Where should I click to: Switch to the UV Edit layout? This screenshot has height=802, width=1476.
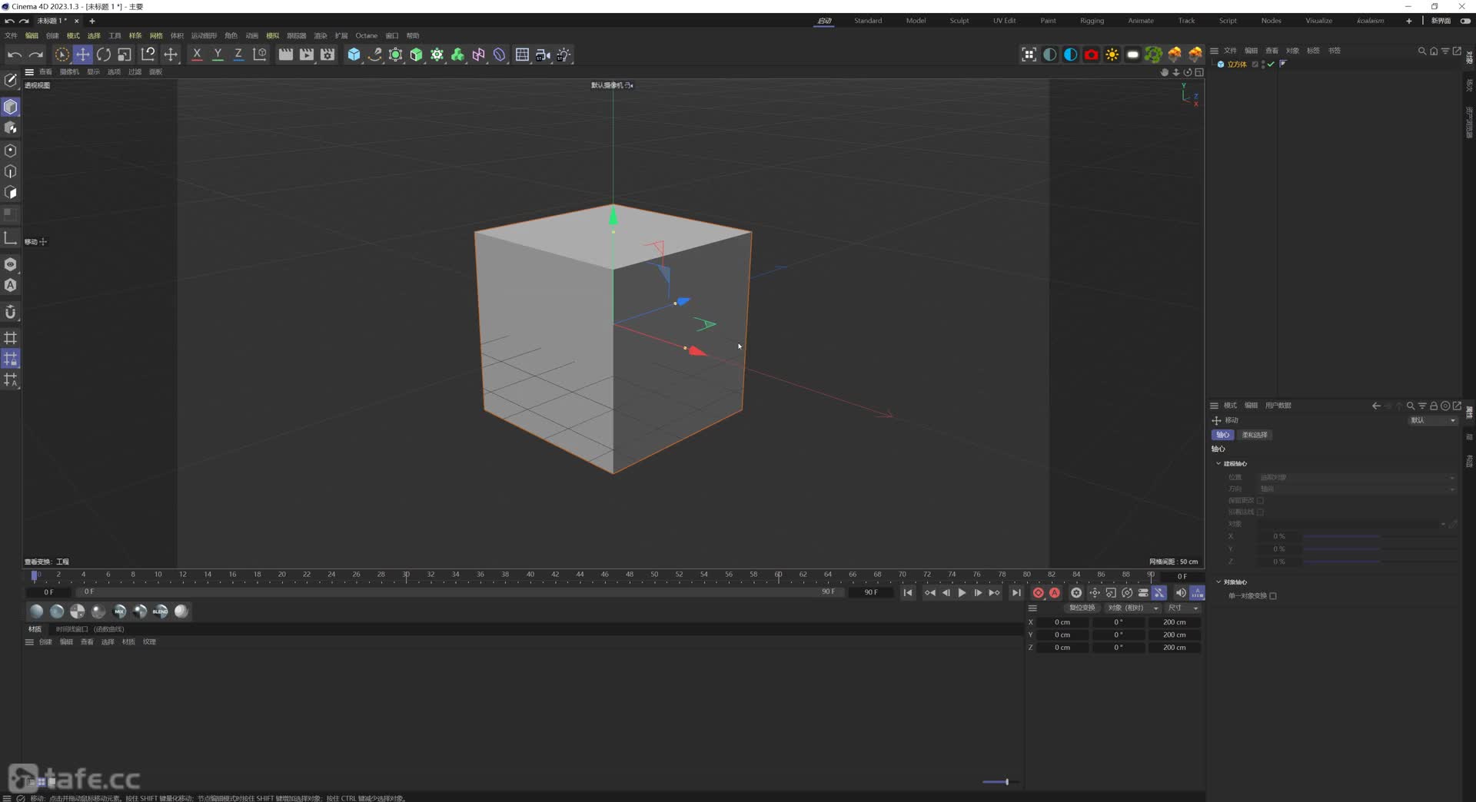(1004, 21)
